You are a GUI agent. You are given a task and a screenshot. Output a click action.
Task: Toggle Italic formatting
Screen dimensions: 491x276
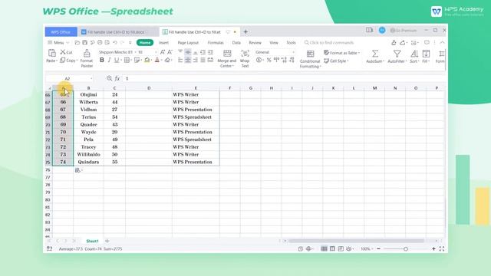pyautogui.click(x=109, y=60)
